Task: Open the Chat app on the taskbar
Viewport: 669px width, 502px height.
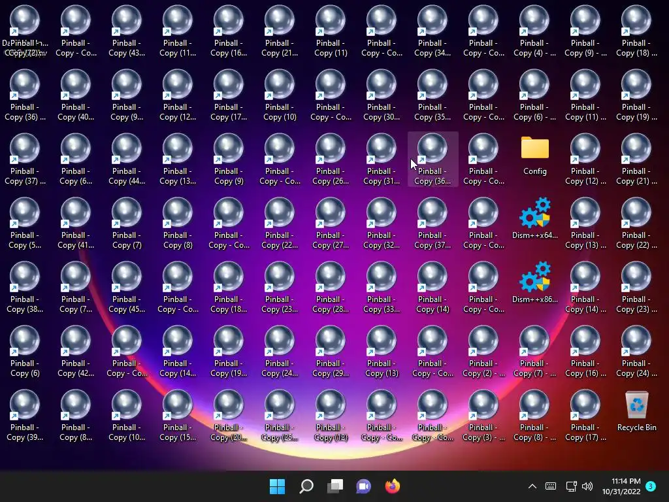Action: point(363,486)
